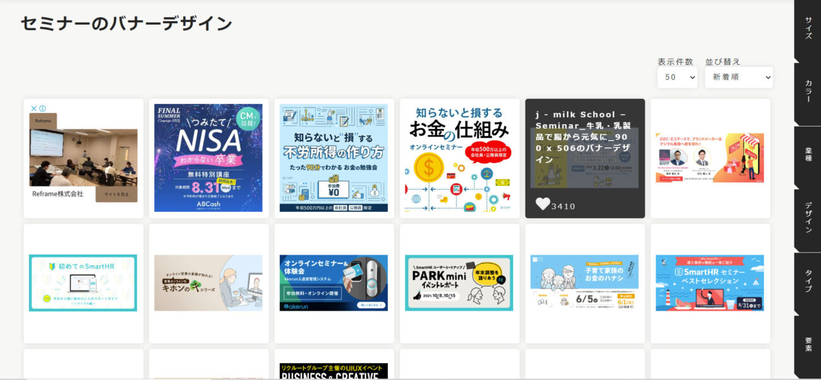The height and width of the screenshot is (380, 821).
Task: Open the サイズ side tab
Action: [808, 28]
